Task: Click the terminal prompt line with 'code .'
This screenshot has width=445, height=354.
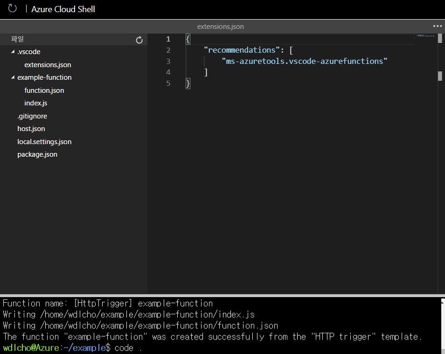Action: point(72,348)
